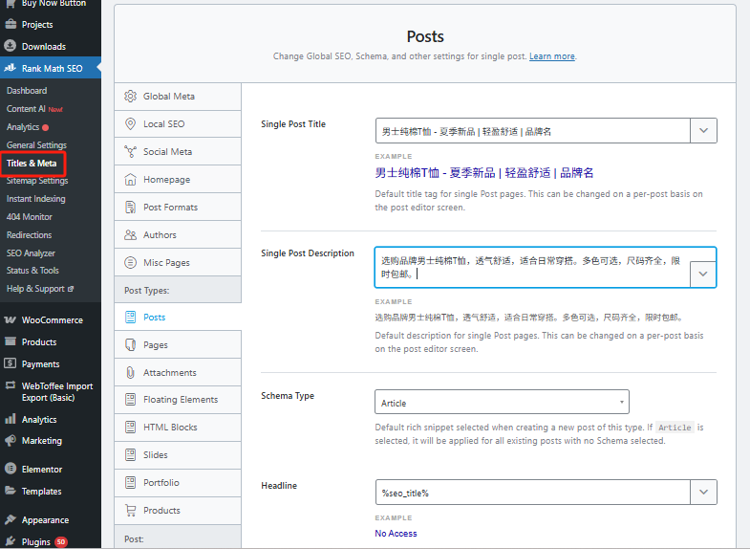The height and width of the screenshot is (549, 750).
Task: Click the Products cart icon in tabs
Action: [131, 511]
